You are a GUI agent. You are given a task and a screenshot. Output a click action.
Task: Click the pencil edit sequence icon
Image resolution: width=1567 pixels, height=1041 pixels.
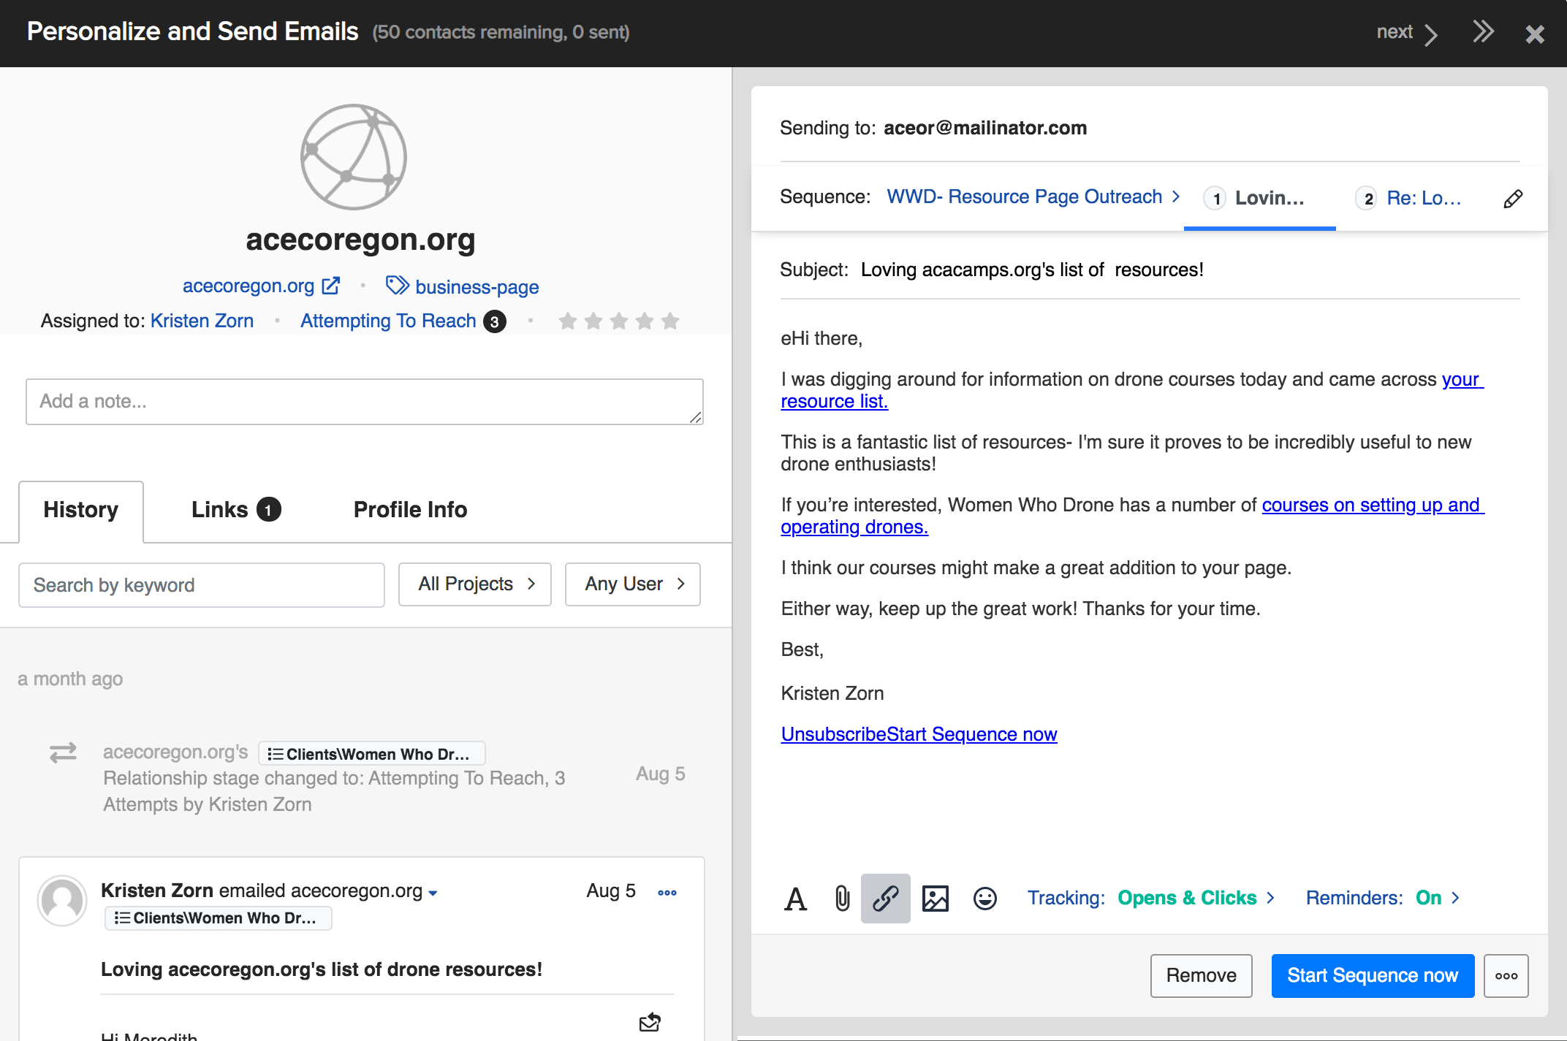(x=1513, y=199)
